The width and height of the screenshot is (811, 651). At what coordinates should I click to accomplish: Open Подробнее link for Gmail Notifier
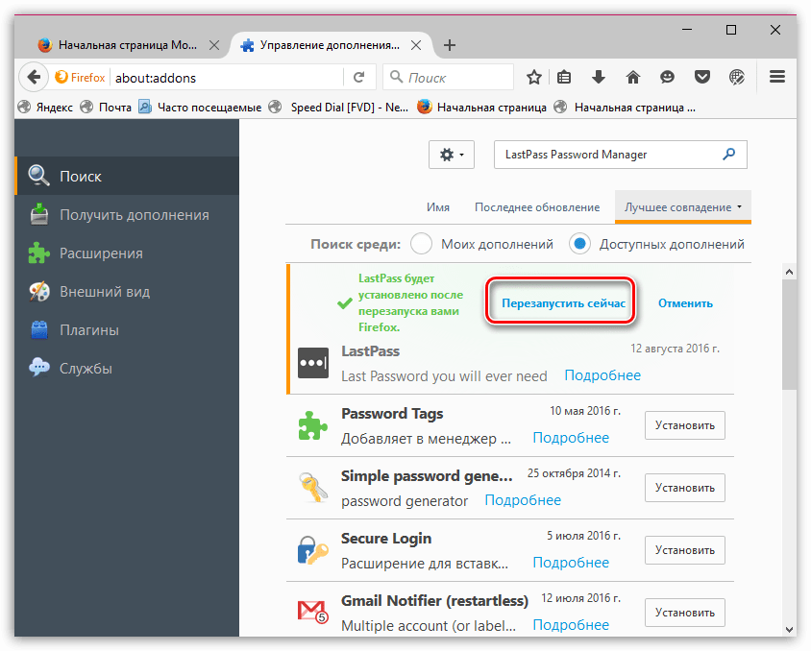click(571, 625)
